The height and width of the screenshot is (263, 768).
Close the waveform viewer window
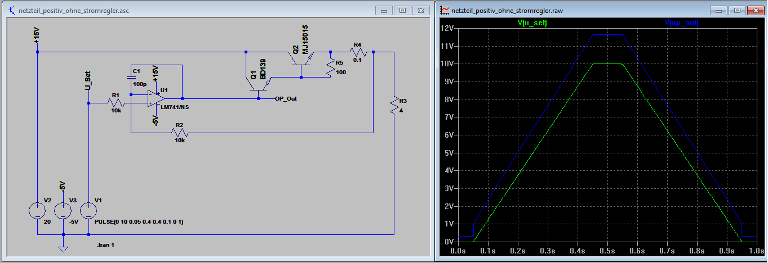[x=754, y=10]
